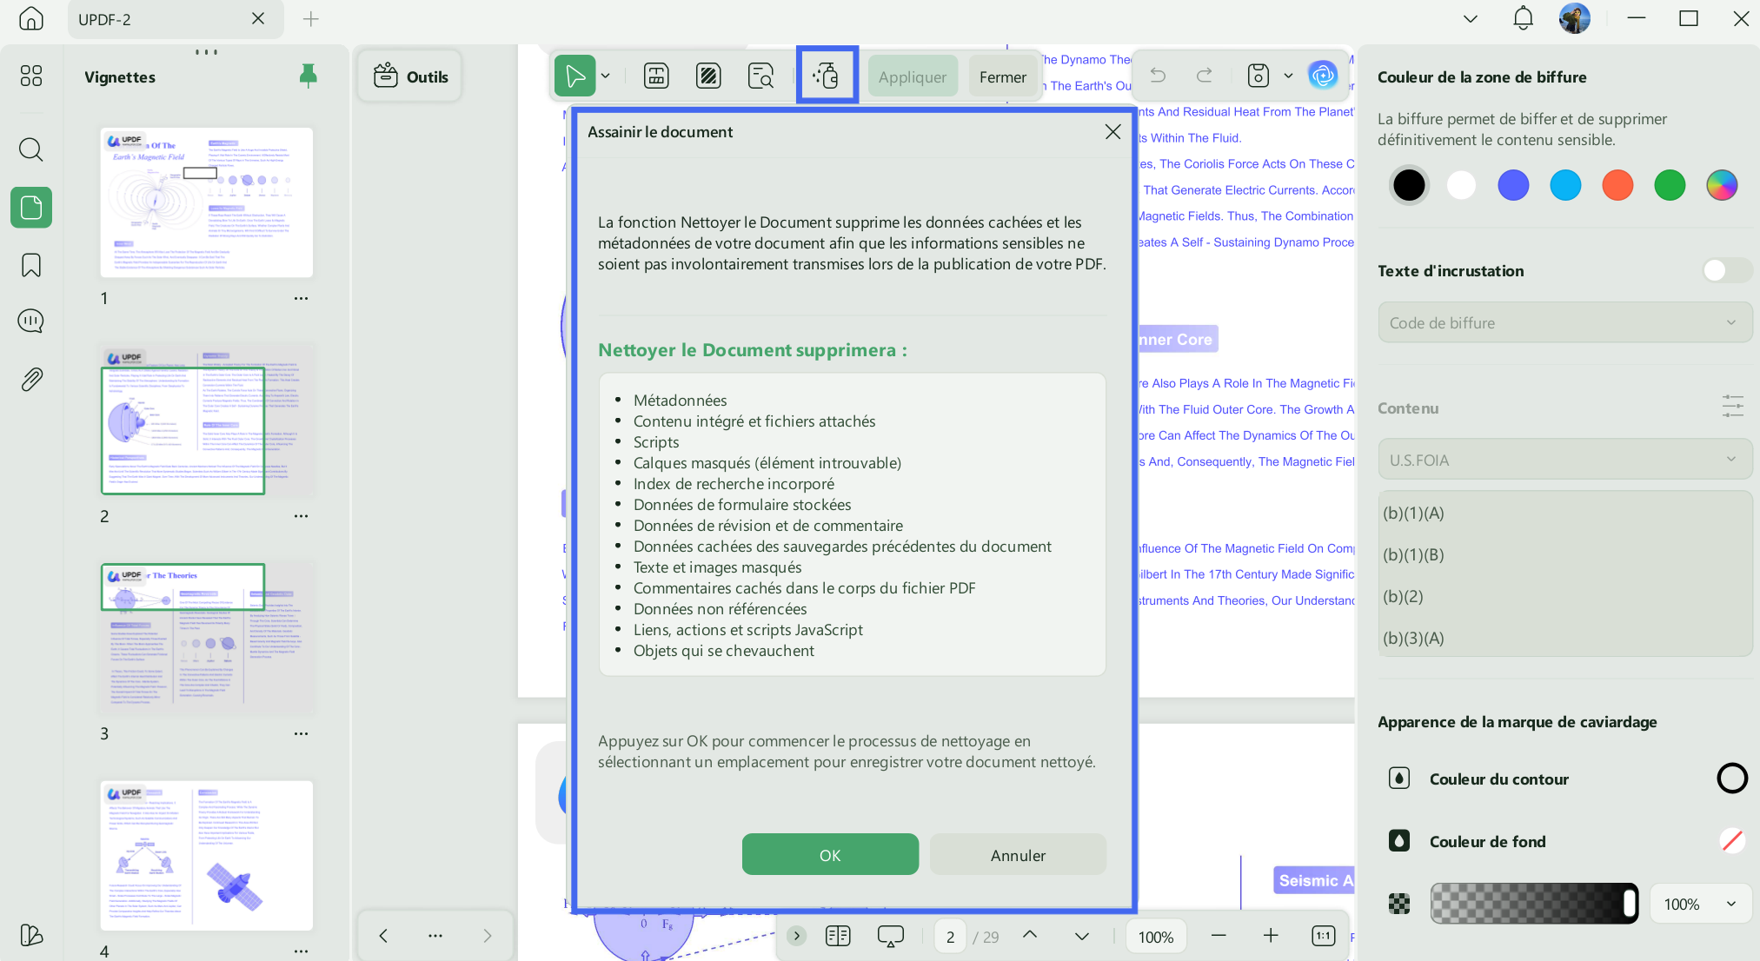Image resolution: width=1760 pixels, height=961 pixels.
Task: Expand save options dropdown arrow
Action: point(1288,76)
